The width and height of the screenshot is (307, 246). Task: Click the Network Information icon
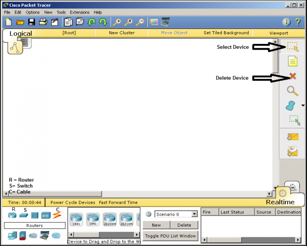(x=286, y=22)
